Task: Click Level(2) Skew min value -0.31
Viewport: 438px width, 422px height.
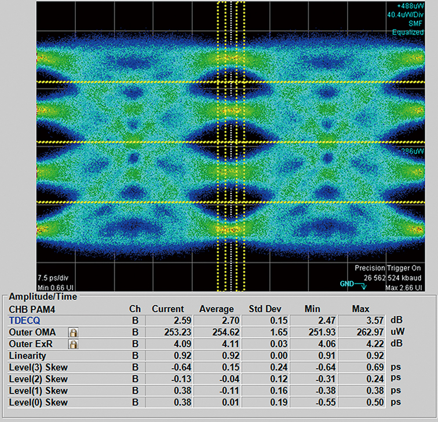Action: (x=326, y=379)
